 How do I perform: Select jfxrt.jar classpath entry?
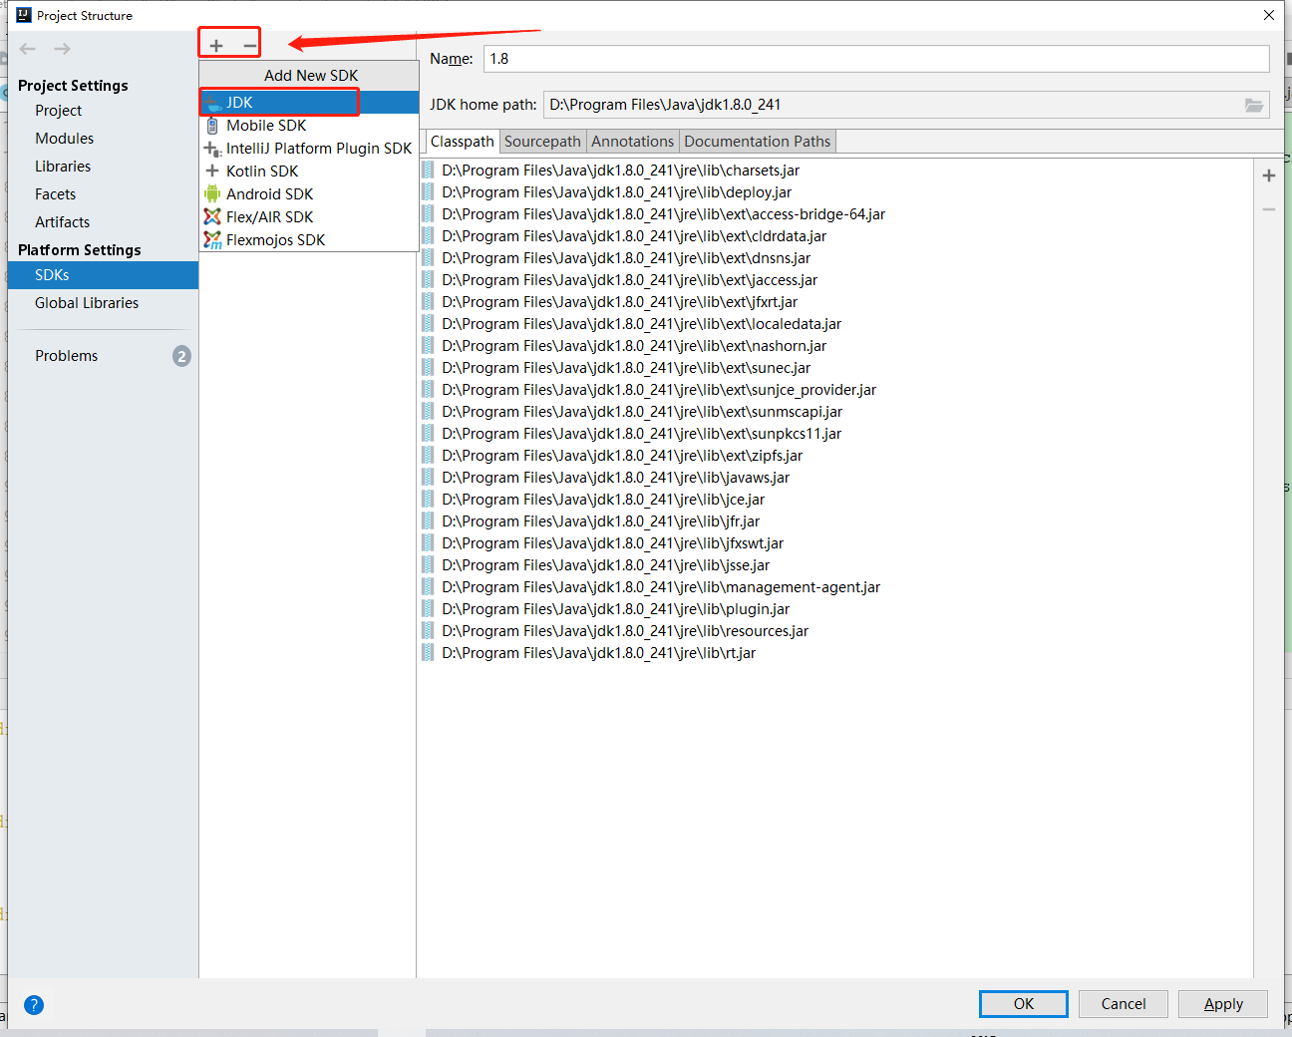(835, 302)
